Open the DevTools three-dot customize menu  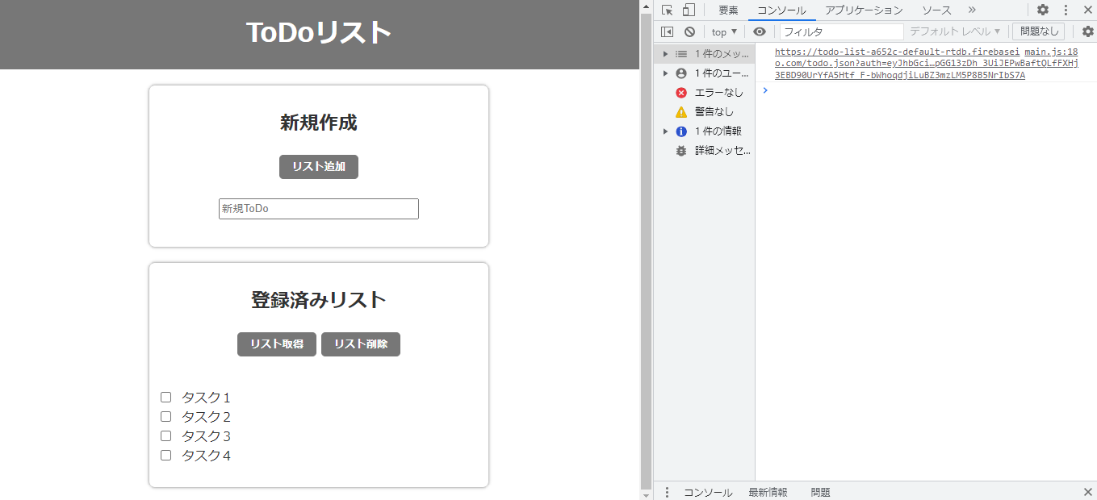1067,10
